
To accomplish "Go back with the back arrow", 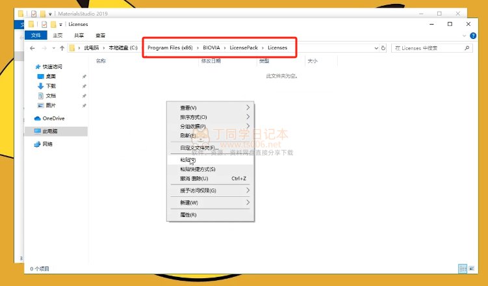I will tap(32, 48).
